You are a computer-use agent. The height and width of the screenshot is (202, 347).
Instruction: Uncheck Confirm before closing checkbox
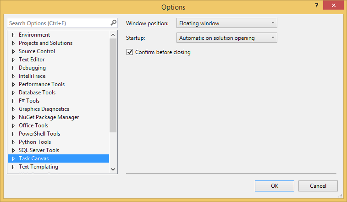130,52
